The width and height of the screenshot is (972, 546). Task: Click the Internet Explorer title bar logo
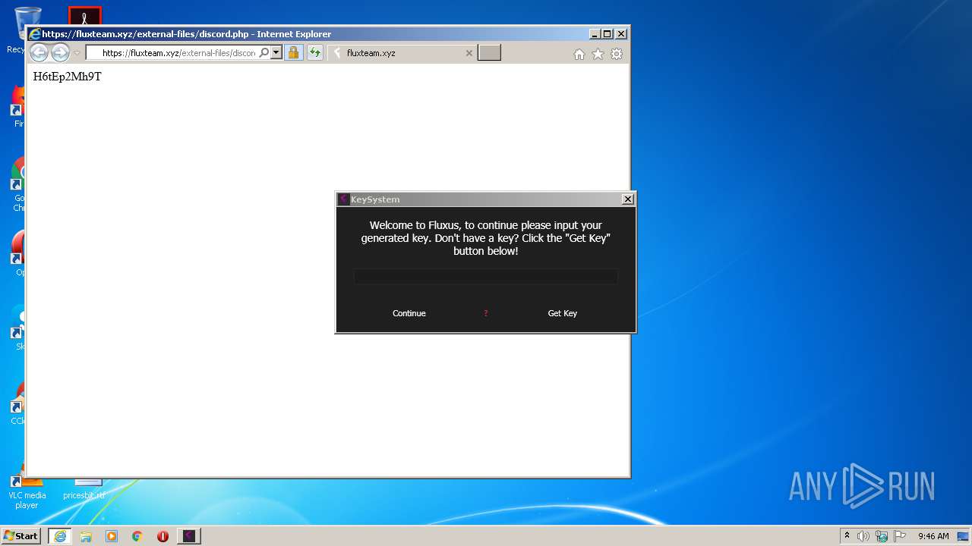pos(34,34)
